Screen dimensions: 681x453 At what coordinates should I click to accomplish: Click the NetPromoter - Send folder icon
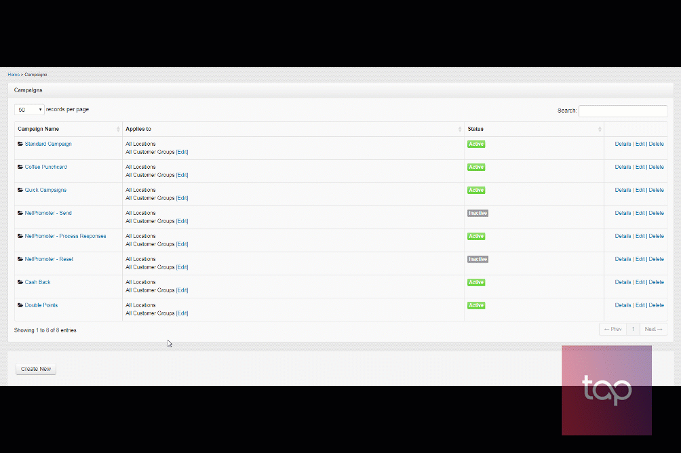pyautogui.click(x=20, y=213)
